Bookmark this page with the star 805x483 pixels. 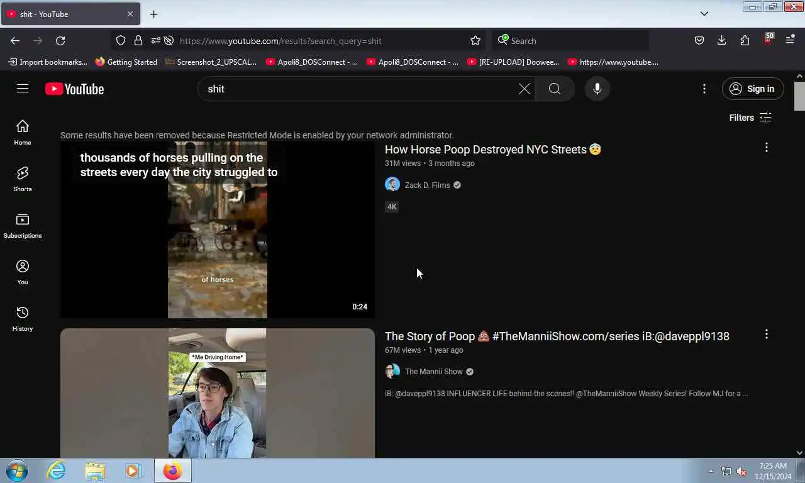tap(475, 40)
